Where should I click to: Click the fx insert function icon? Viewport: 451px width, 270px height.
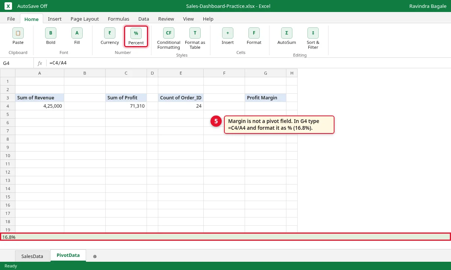[40, 63]
